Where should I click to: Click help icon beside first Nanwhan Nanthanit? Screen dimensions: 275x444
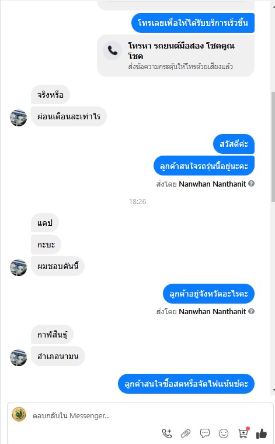coord(251,184)
